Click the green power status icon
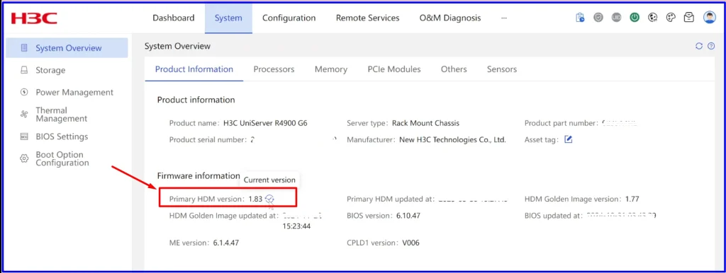This screenshot has height=273, width=726. [x=635, y=18]
